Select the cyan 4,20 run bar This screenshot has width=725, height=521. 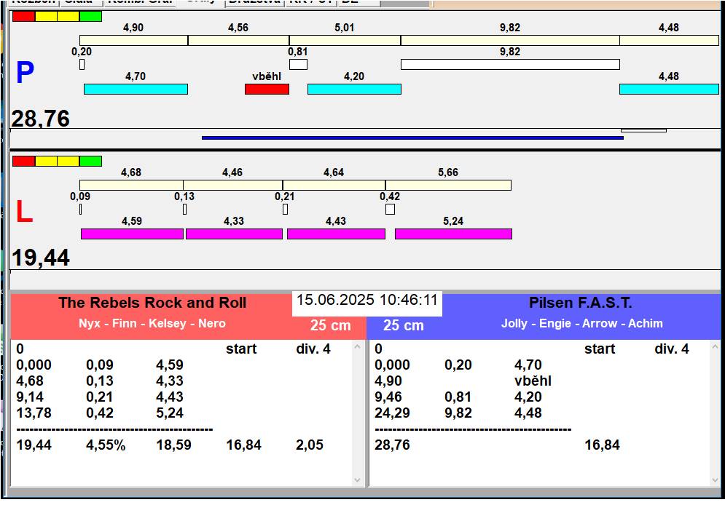(354, 89)
